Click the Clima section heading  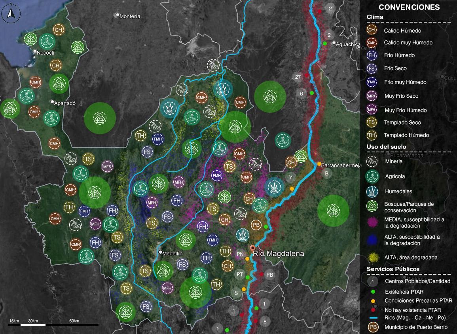[x=375, y=17]
